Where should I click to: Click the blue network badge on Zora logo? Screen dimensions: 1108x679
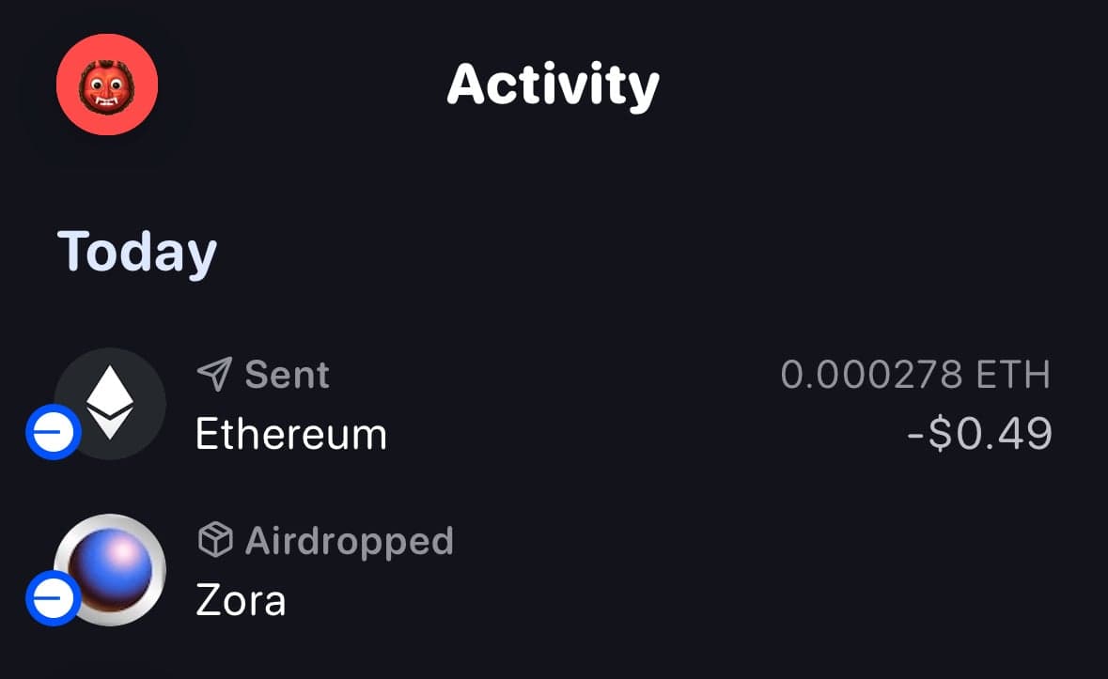[x=54, y=597]
